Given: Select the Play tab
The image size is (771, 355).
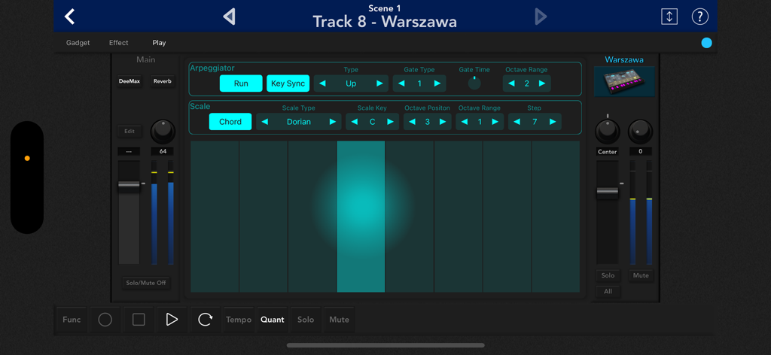Looking at the screenshot, I should pos(159,43).
